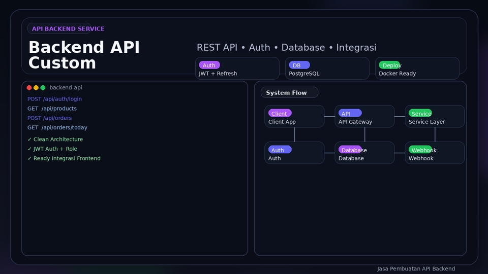This screenshot has width=488, height=274.
Task: Open the POST /api/auth/login endpoint
Action: click(x=54, y=99)
